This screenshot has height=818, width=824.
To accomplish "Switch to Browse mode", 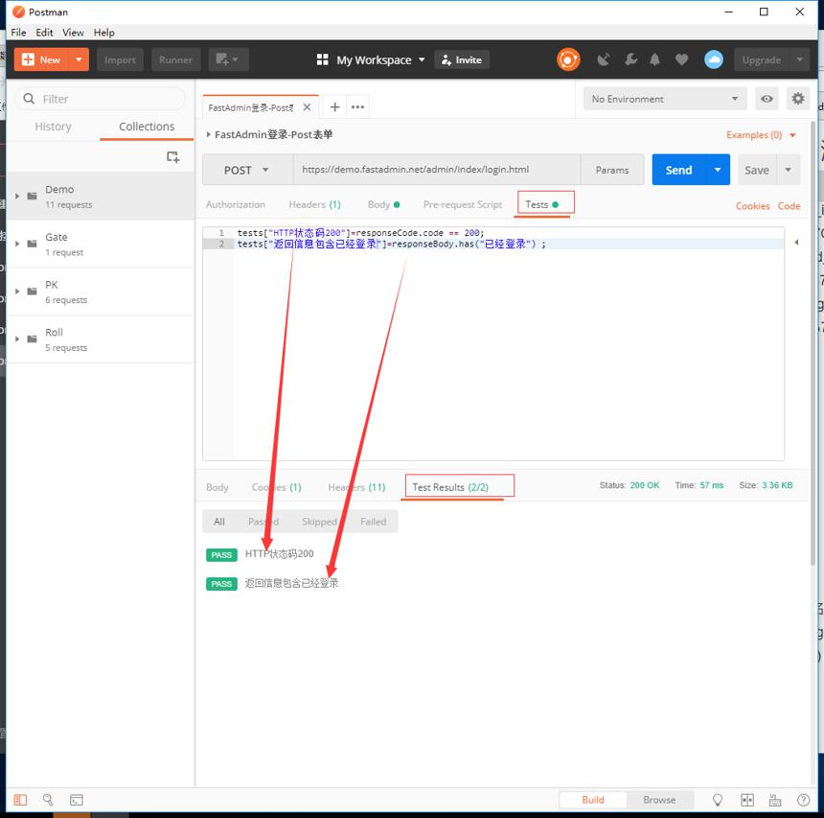I will click(x=659, y=800).
